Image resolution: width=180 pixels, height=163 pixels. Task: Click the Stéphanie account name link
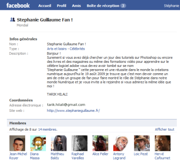(171, 6)
